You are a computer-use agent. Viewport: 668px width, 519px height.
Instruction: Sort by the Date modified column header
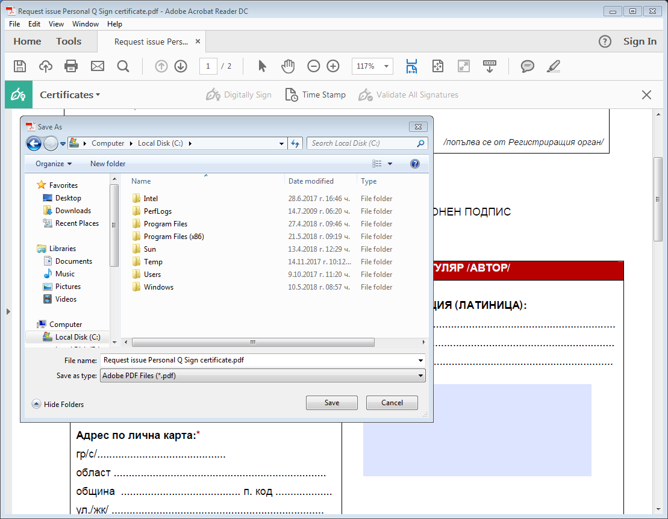[319, 181]
